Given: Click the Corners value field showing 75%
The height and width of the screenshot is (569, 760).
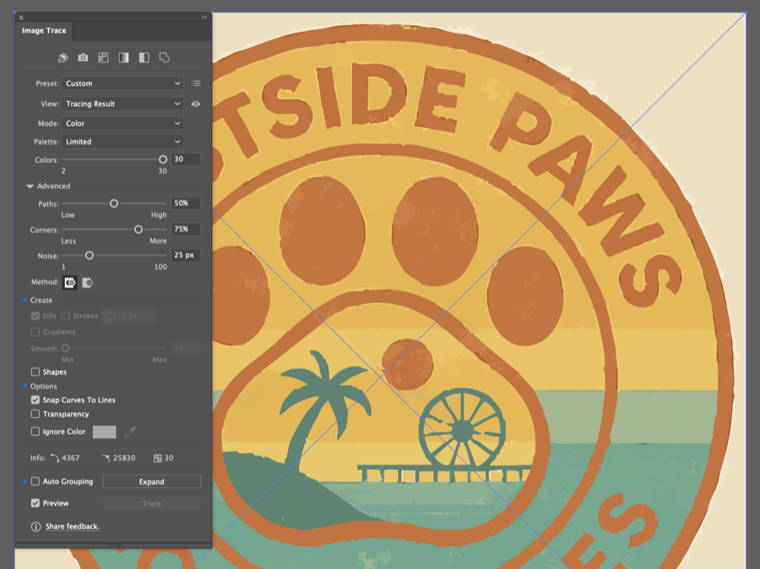Looking at the screenshot, I should (x=186, y=229).
